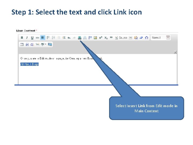The image size is (193, 145).
Task: Click the paragraph starting "Once you are in Edit mode"
Action: 61,59
